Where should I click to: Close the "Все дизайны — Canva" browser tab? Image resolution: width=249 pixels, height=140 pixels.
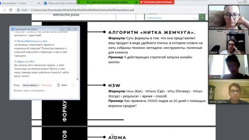(39, 3)
